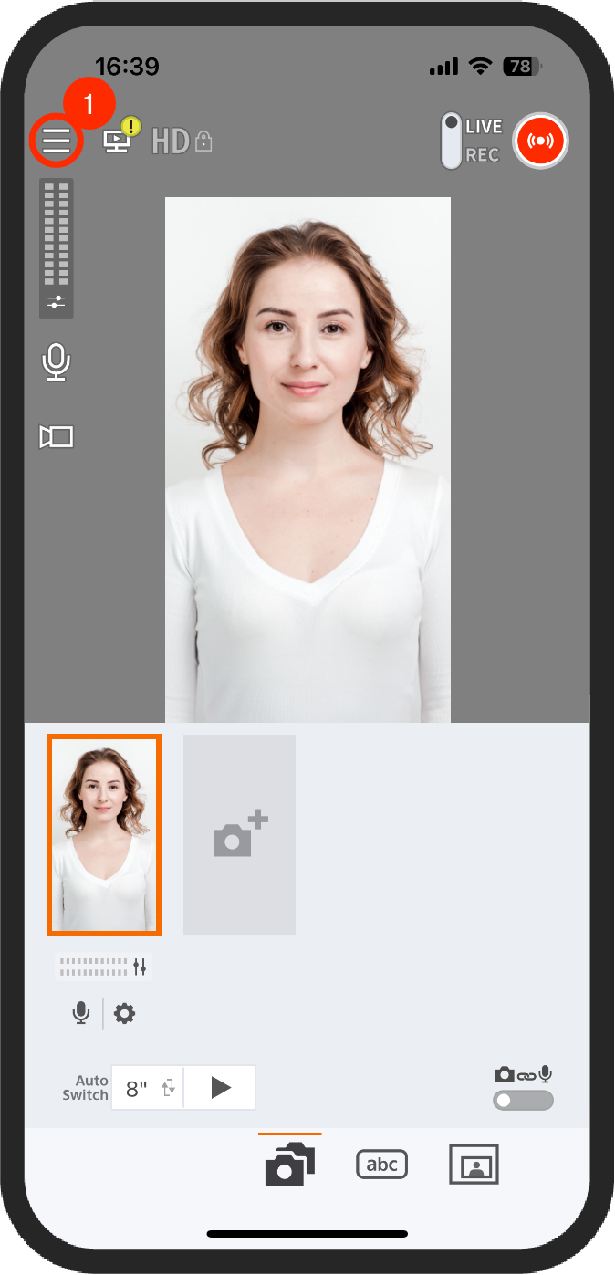Switch to the abc text overlay tab
Screen dimensions: 615x1275
pos(381,1164)
